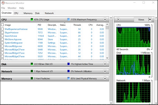Click the green Disk I/O indicator icon
The width and height of the screenshot is (158, 105).
[x=32, y=64]
